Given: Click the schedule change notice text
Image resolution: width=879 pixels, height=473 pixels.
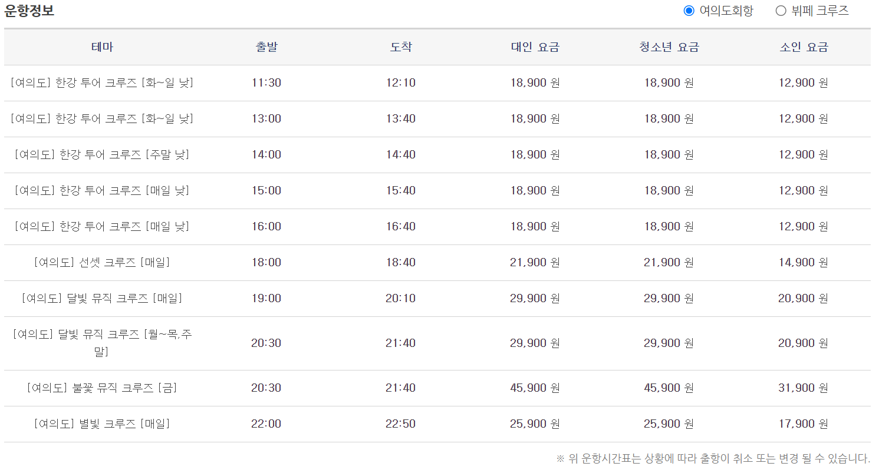Looking at the screenshot, I should 713,458.
